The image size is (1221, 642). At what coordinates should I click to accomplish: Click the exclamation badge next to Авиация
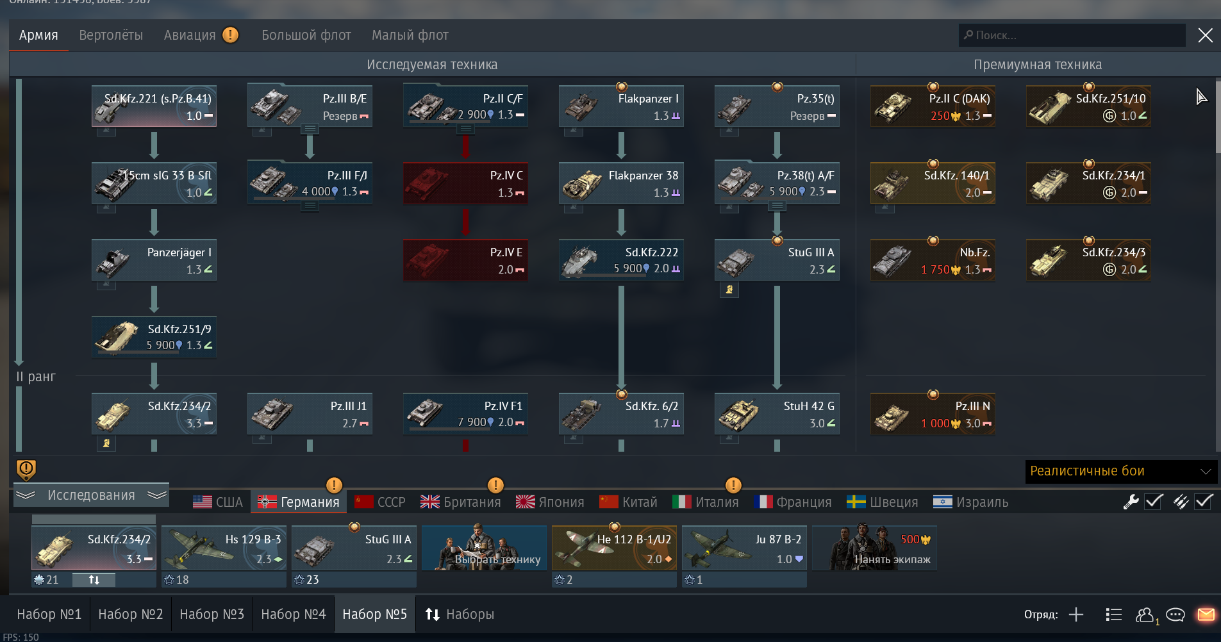(x=231, y=35)
